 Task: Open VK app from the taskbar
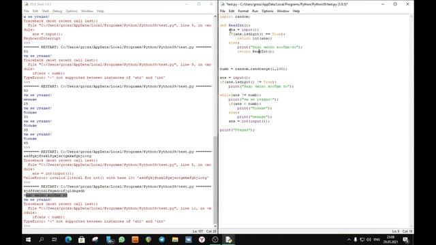(189, 240)
